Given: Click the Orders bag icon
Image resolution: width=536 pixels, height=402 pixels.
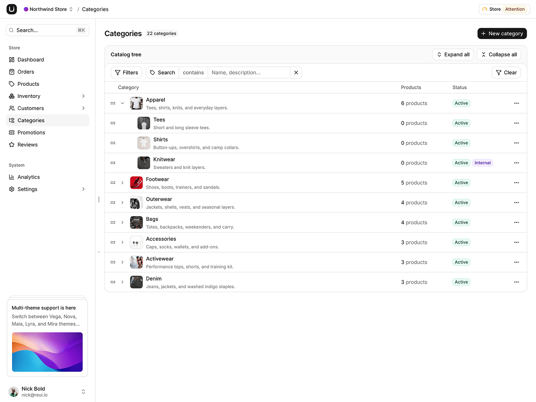Looking at the screenshot, I should [x=12, y=71].
